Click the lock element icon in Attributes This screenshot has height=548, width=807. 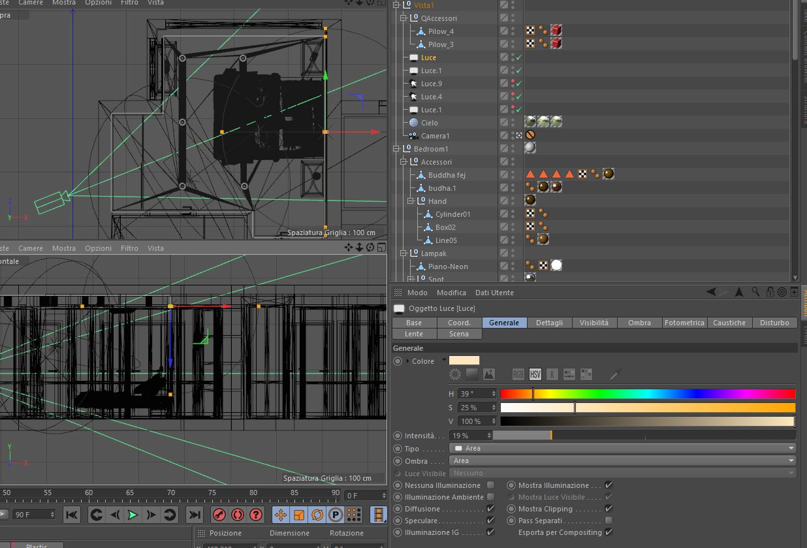point(770,292)
